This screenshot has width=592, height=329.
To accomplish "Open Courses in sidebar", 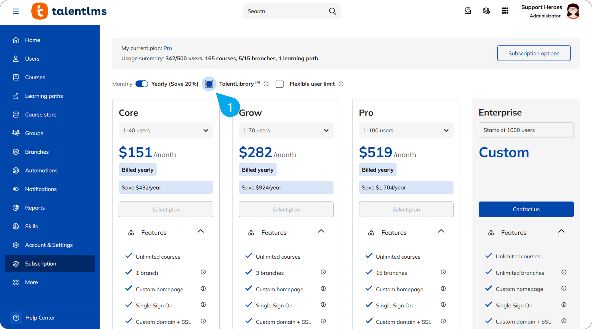I will coord(50,77).
